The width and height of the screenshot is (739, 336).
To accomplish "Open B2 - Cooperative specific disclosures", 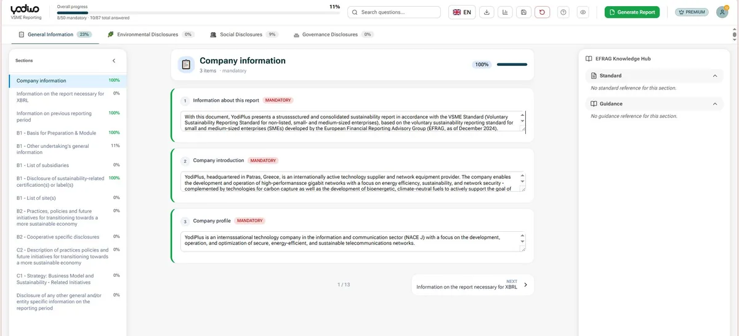I will 68,237.
